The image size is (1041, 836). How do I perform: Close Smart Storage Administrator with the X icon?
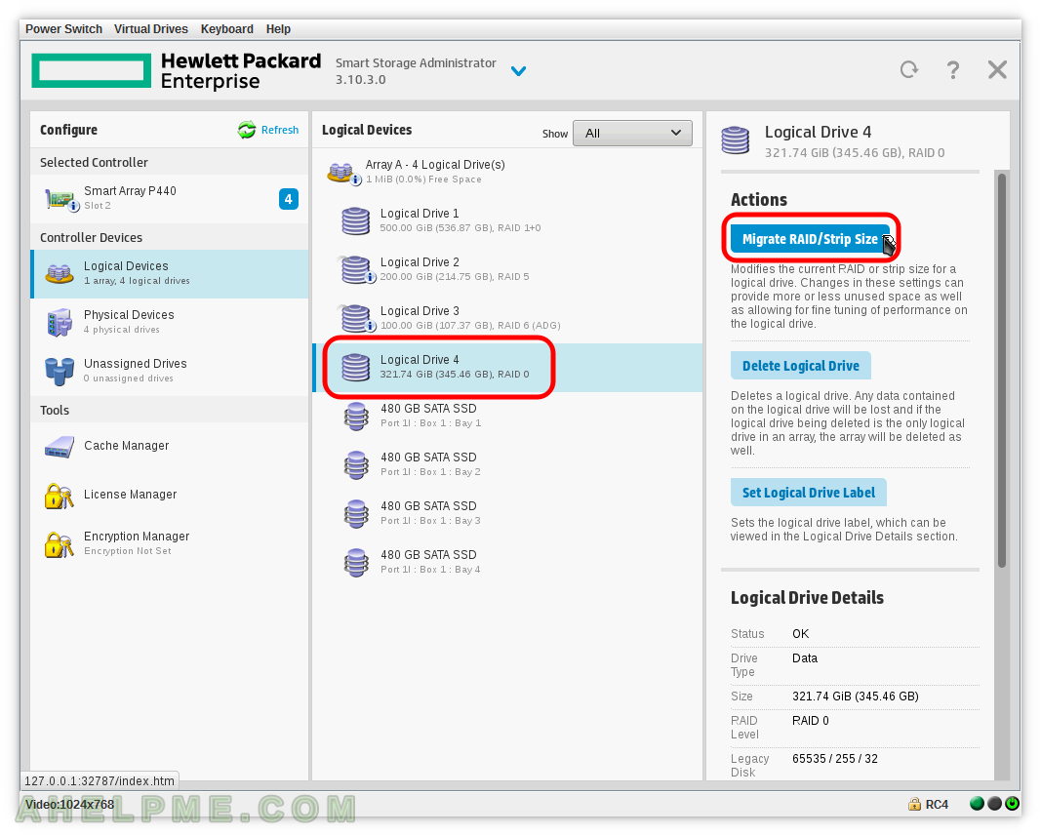click(x=997, y=69)
